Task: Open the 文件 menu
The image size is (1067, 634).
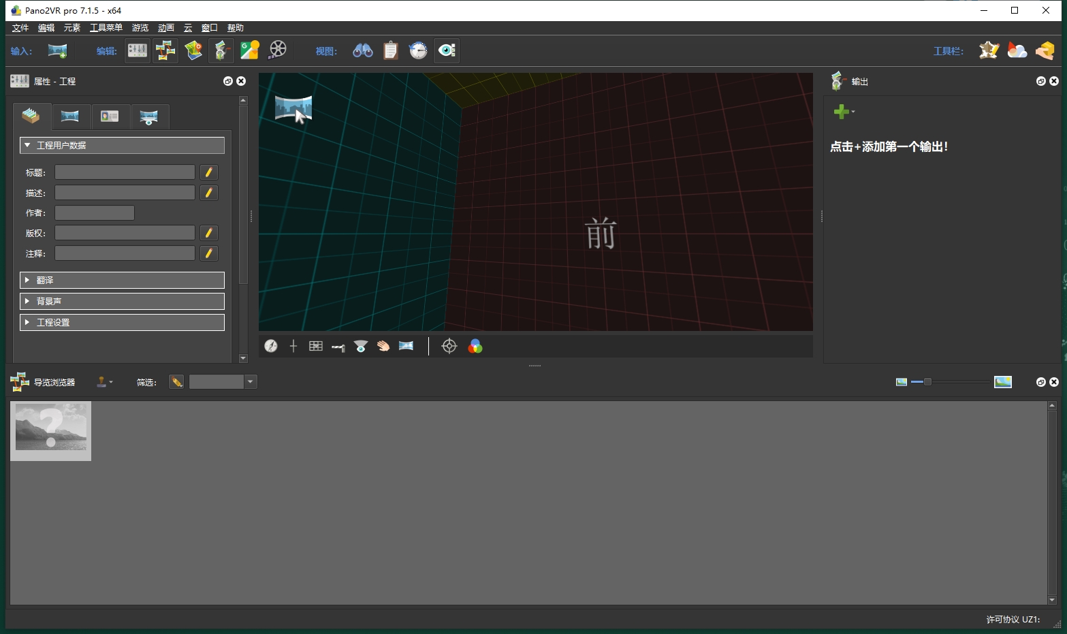Action: point(20,28)
